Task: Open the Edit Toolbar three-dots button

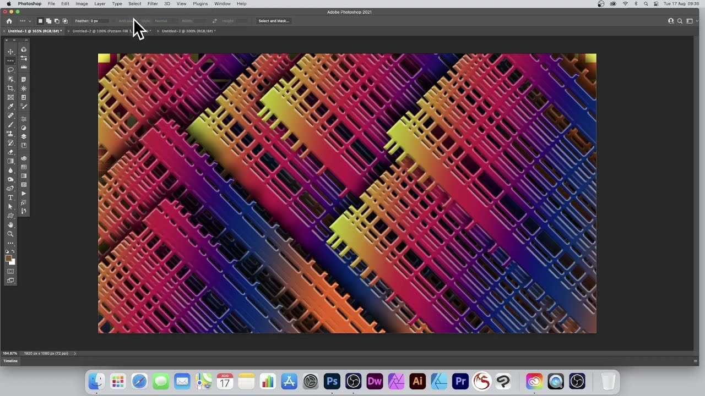Action: point(10,243)
